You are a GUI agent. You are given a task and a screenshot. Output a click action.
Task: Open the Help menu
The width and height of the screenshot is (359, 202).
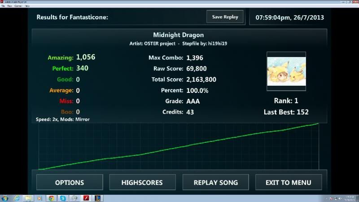coord(28,6)
